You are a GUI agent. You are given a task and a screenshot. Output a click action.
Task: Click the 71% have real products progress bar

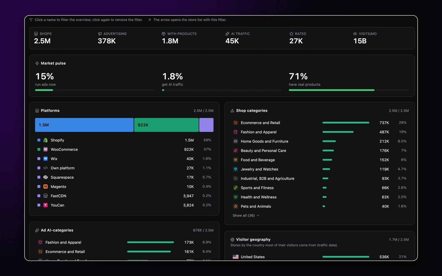(349, 90)
